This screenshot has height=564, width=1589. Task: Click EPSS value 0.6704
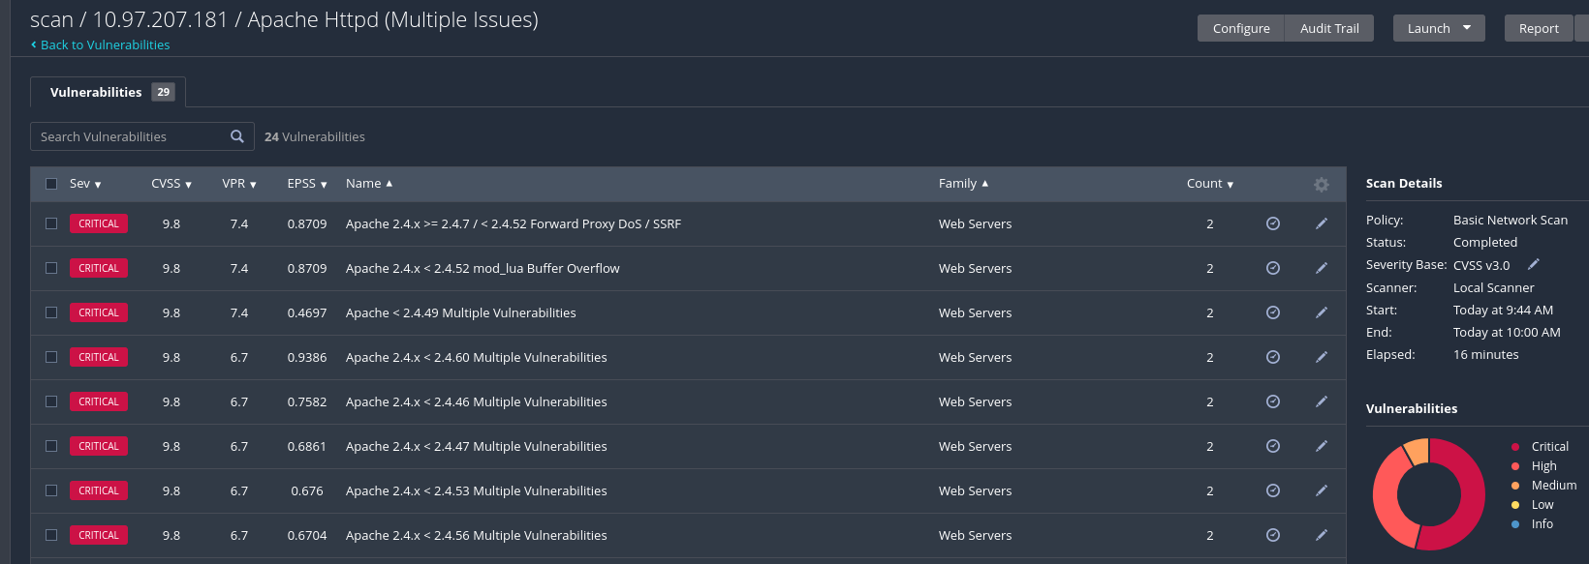pyautogui.click(x=307, y=535)
